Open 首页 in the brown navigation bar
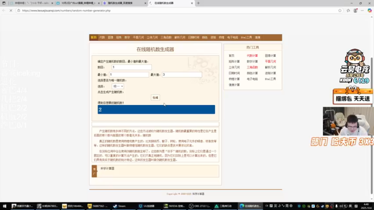Screen dimensions: 374x210 (x=93, y=37)
